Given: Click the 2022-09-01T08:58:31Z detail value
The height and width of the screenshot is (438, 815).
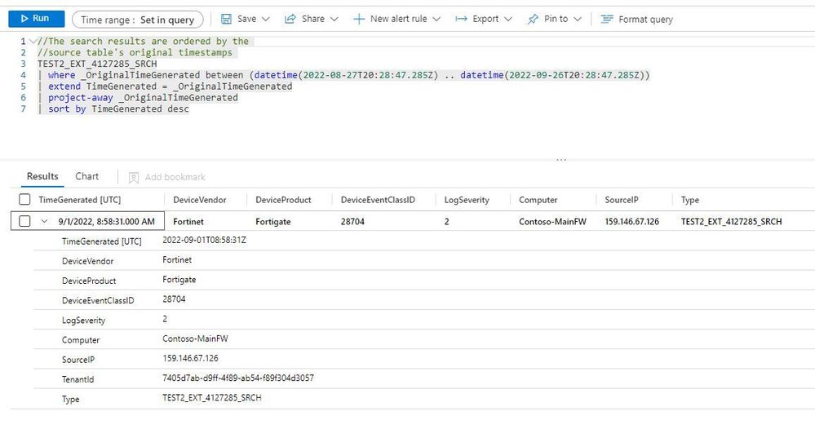Looking at the screenshot, I should click(x=204, y=240).
